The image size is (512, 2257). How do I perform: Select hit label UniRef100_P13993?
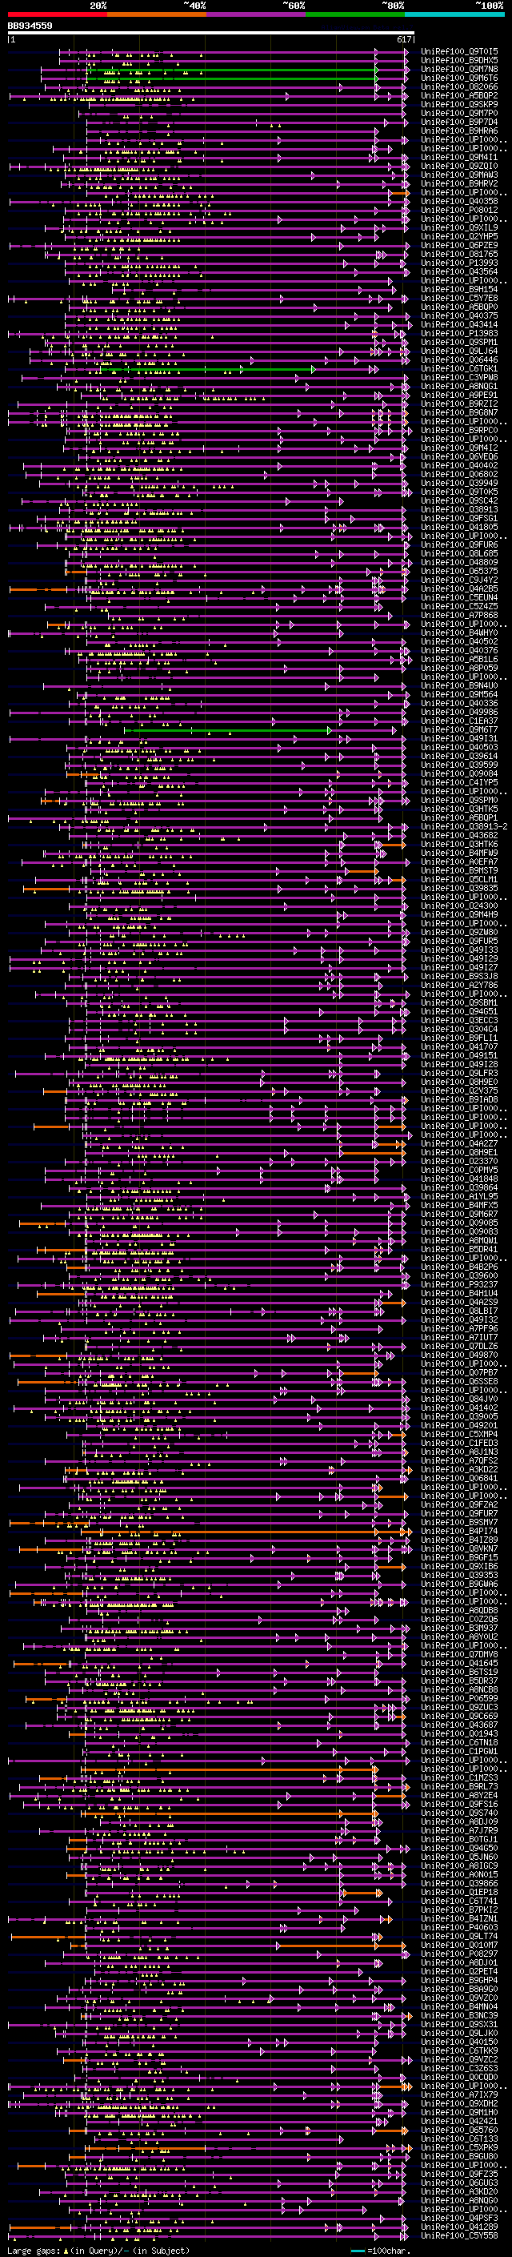click(458, 263)
